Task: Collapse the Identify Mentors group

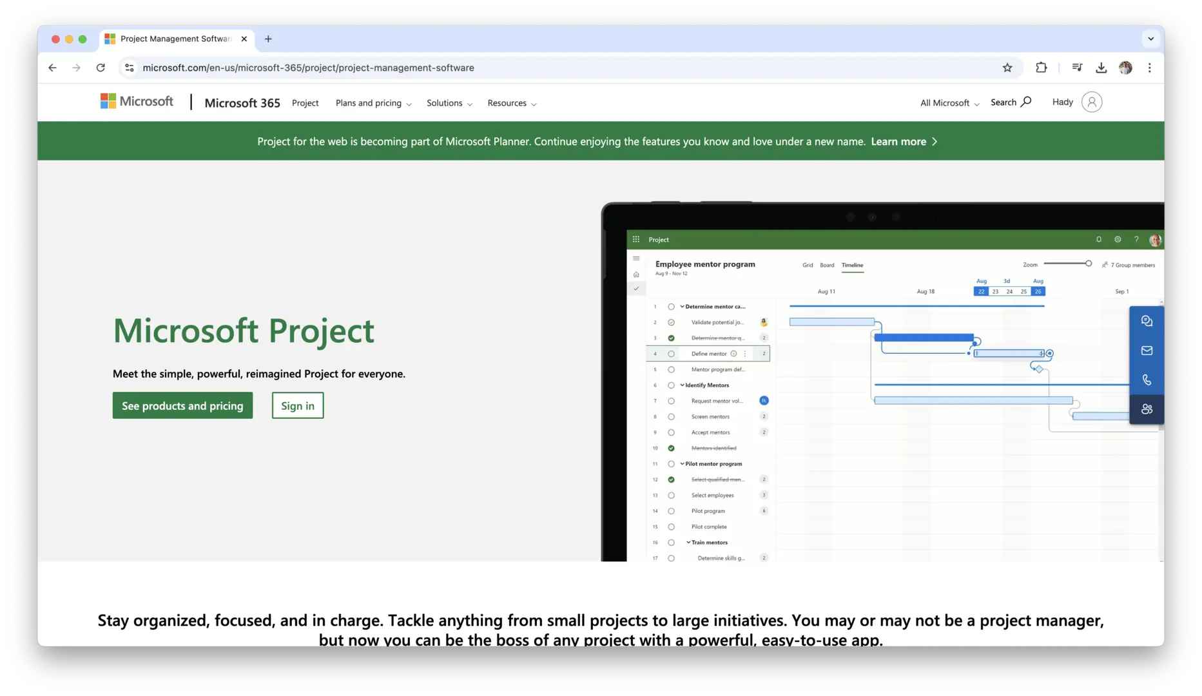Action: (x=682, y=385)
